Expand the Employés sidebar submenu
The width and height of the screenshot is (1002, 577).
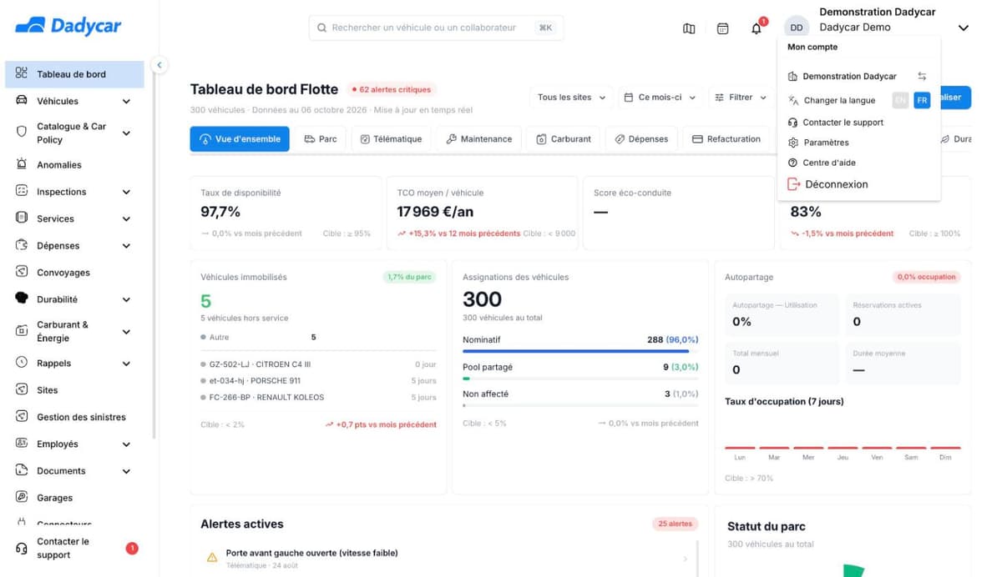point(126,444)
